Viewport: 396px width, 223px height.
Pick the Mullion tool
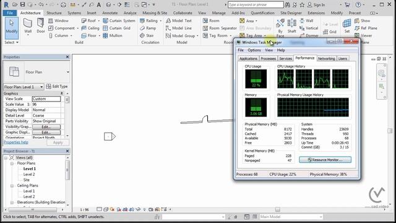pyautogui.click(x=113, y=36)
